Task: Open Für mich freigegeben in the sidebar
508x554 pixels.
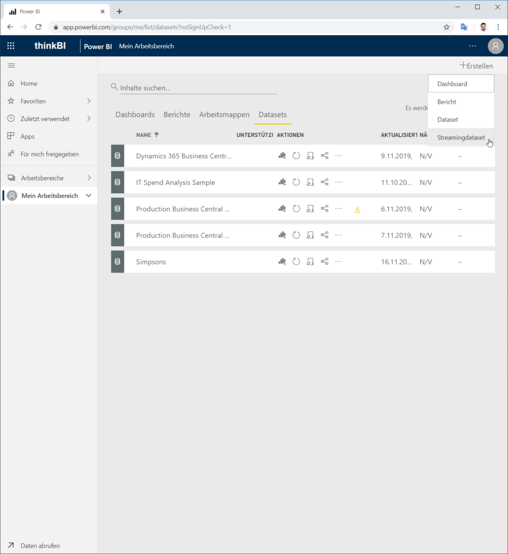Action: pyautogui.click(x=49, y=154)
